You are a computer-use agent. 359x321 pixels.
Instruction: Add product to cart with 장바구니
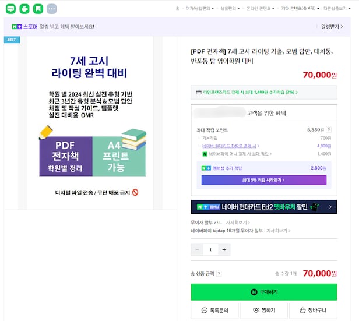[313, 311]
